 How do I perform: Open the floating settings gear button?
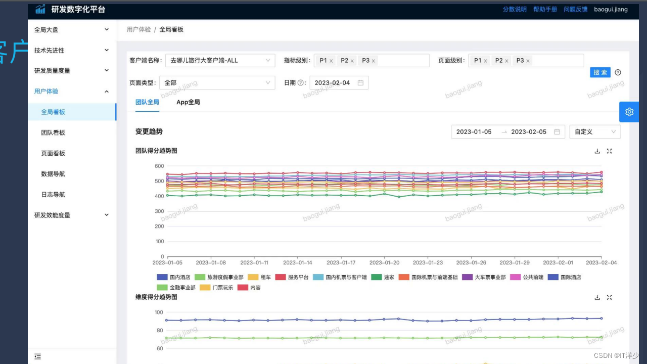(x=629, y=112)
